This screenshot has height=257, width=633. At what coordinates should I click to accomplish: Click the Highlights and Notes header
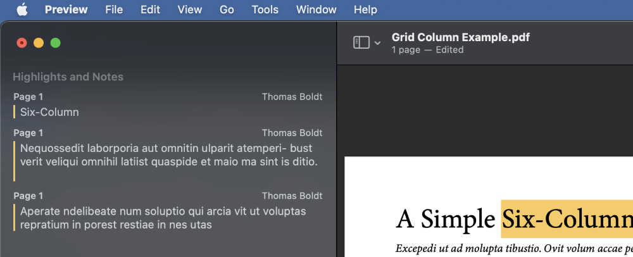[x=68, y=77]
